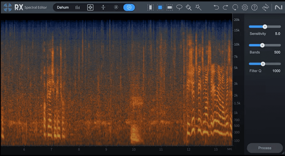Click the Native Instruments logo icon

tap(279, 8)
